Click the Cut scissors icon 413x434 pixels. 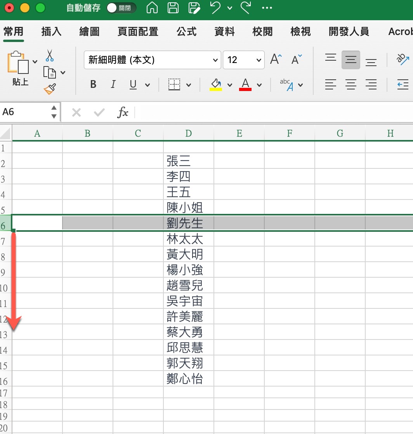49,55
